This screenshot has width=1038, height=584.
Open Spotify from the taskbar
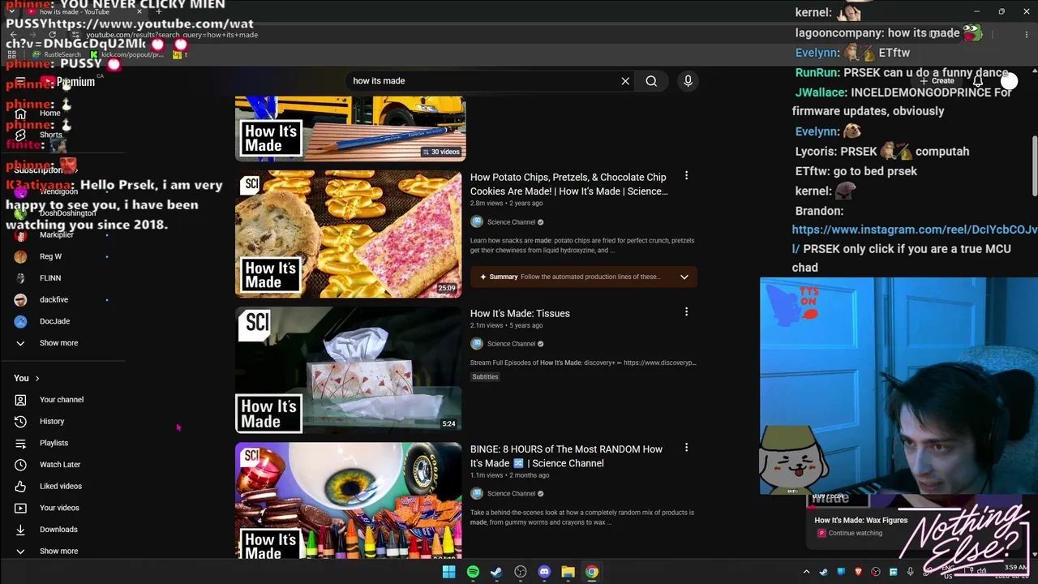coord(473,572)
